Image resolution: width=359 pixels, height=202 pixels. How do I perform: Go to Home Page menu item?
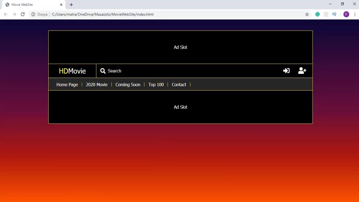pos(67,84)
